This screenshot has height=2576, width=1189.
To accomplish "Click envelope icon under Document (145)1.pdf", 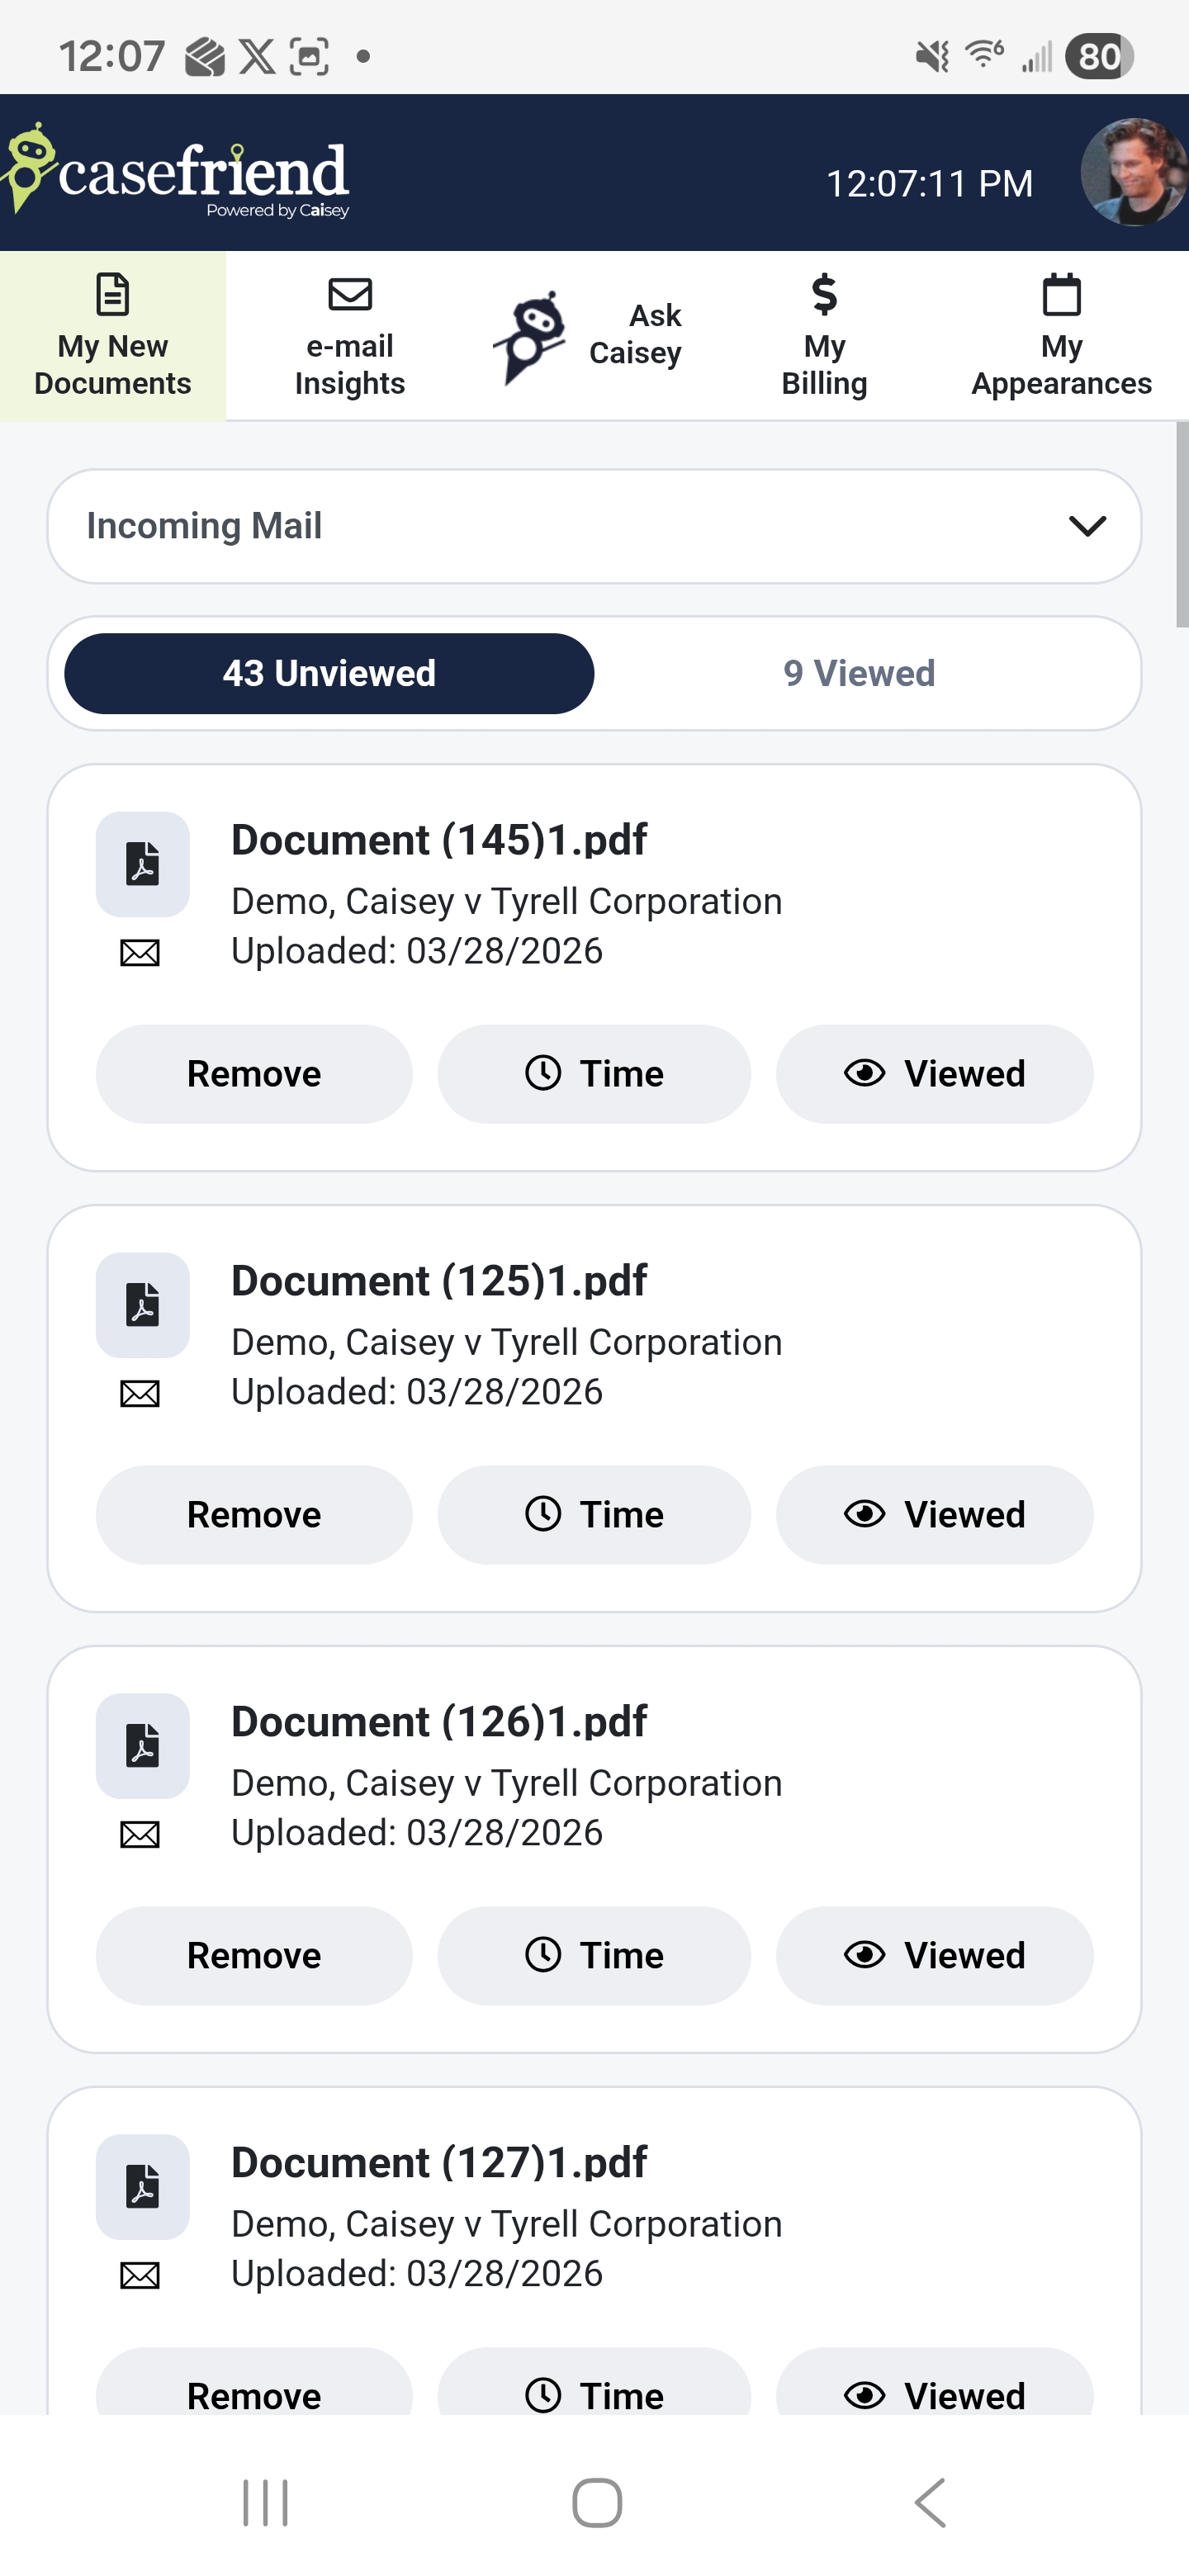I will 140,953.
